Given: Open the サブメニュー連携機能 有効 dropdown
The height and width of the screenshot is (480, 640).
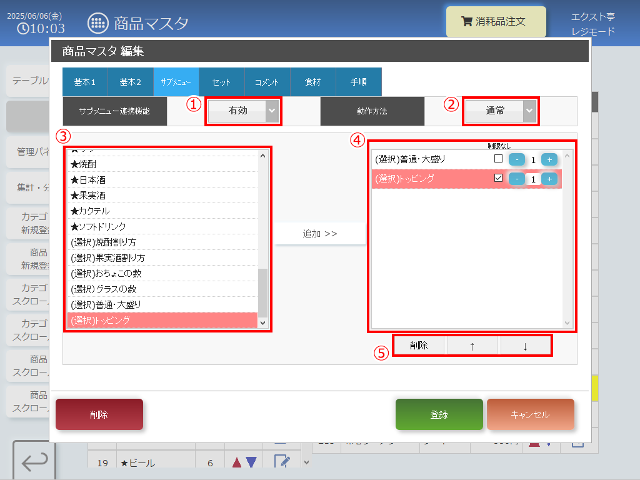Looking at the screenshot, I should tap(243, 111).
